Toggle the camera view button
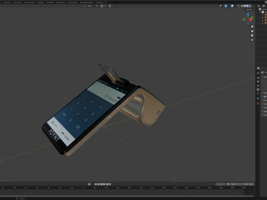 (x=252, y=36)
